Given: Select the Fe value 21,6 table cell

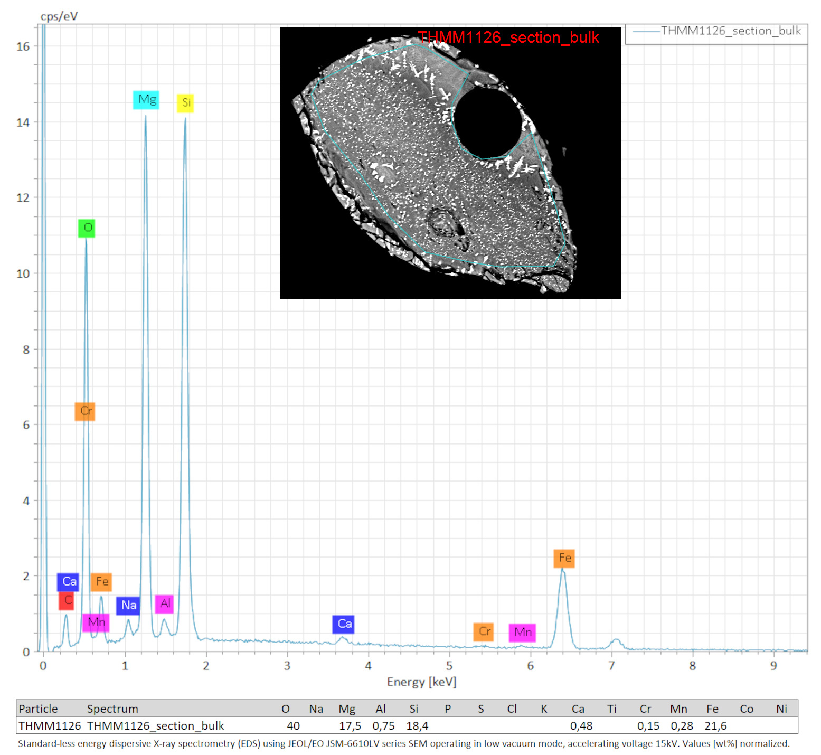Looking at the screenshot, I should [715, 726].
